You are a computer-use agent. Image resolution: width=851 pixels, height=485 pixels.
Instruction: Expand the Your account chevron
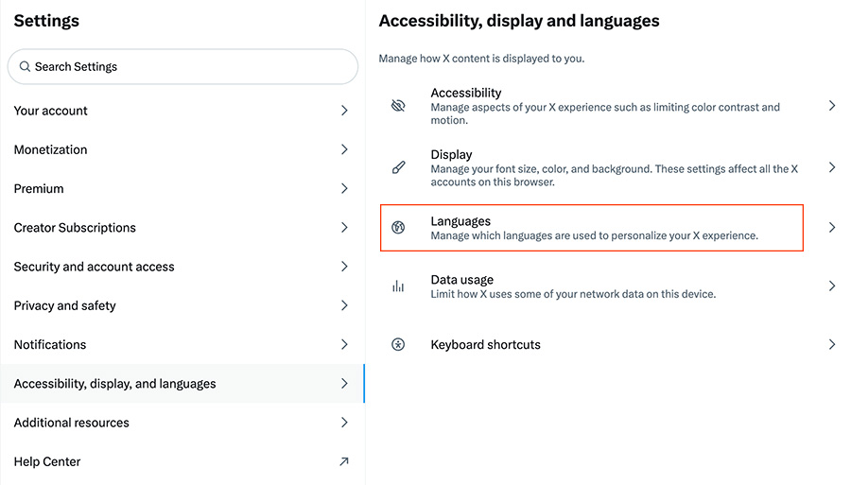coord(344,111)
